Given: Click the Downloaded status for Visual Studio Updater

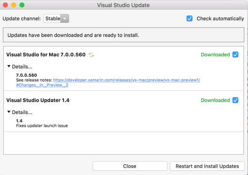Looking at the screenshot, I should [x=215, y=100].
